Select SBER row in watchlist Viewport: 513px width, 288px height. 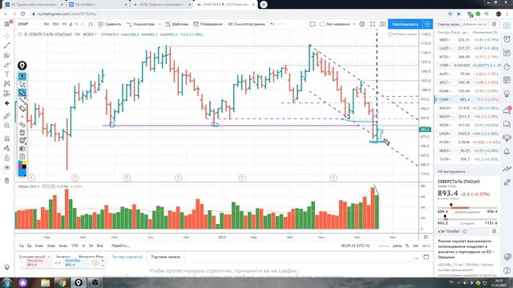tap(468, 40)
